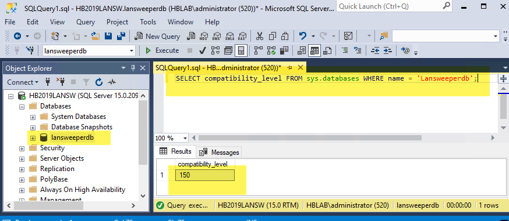Click the Save All icon

(121, 36)
